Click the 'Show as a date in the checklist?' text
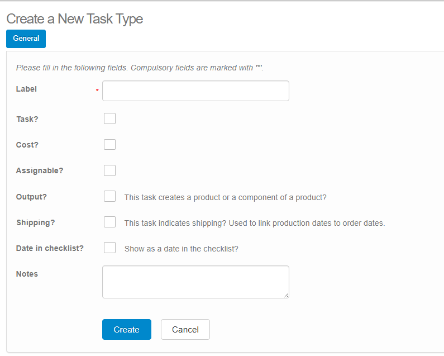The height and width of the screenshot is (356, 444). (181, 249)
